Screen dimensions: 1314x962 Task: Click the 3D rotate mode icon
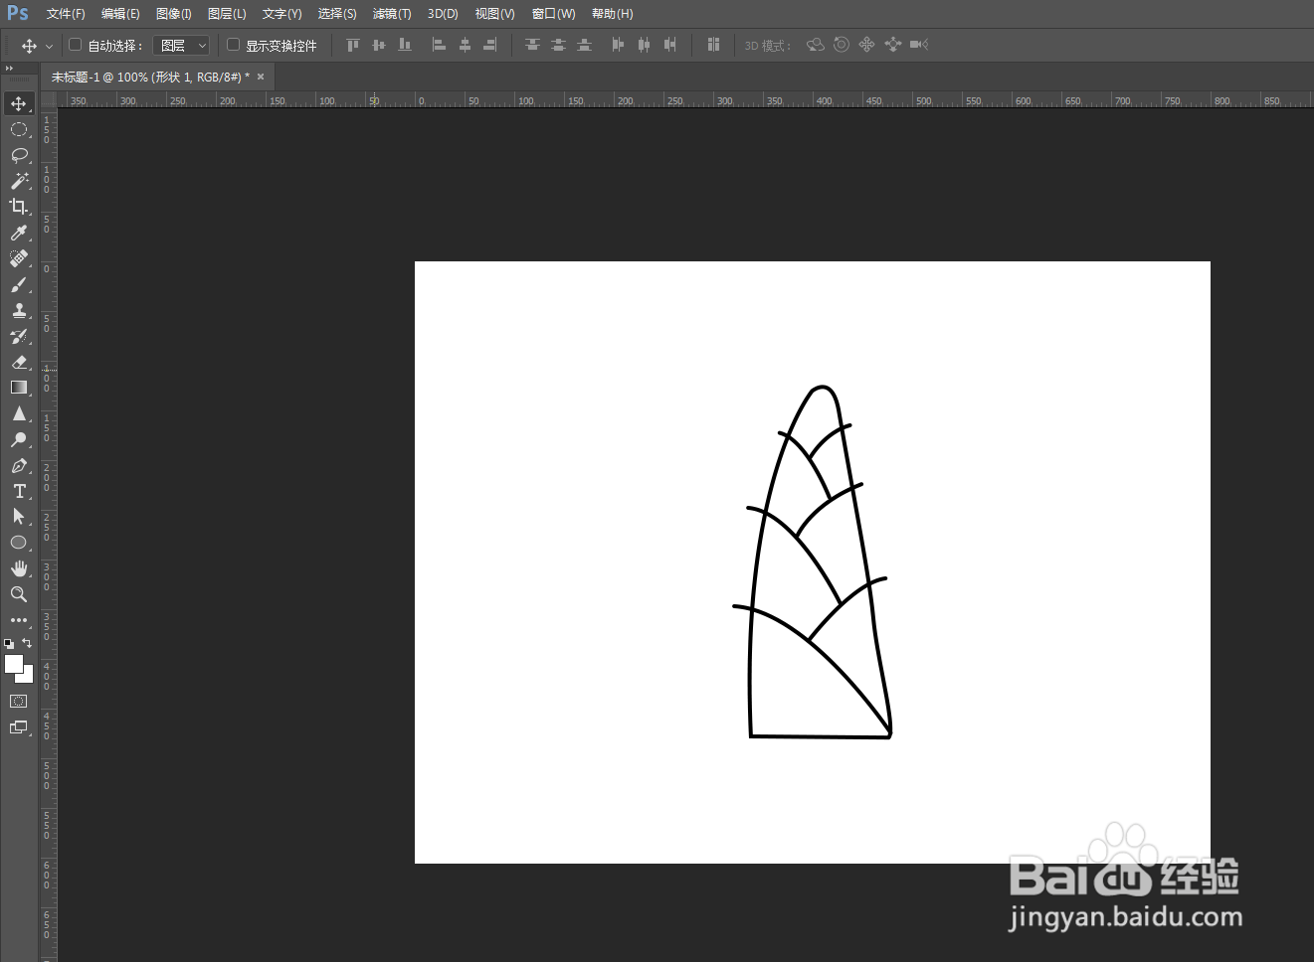[816, 45]
